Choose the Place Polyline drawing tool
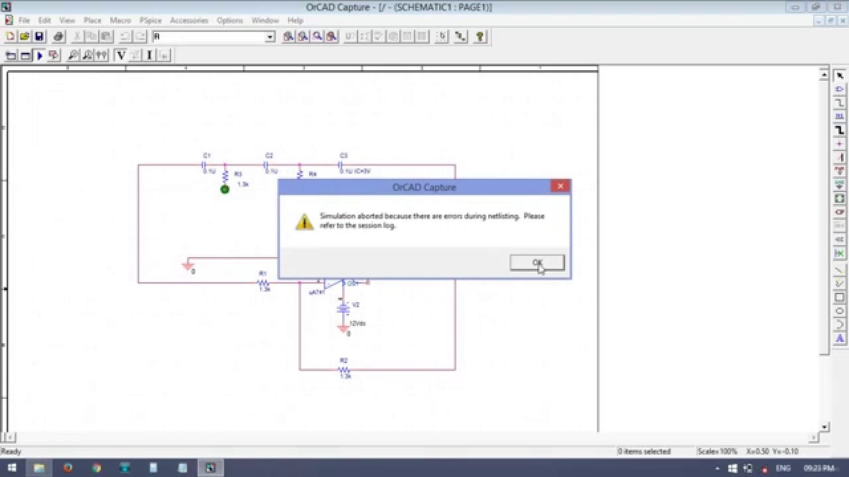The image size is (849, 477). (840, 284)
